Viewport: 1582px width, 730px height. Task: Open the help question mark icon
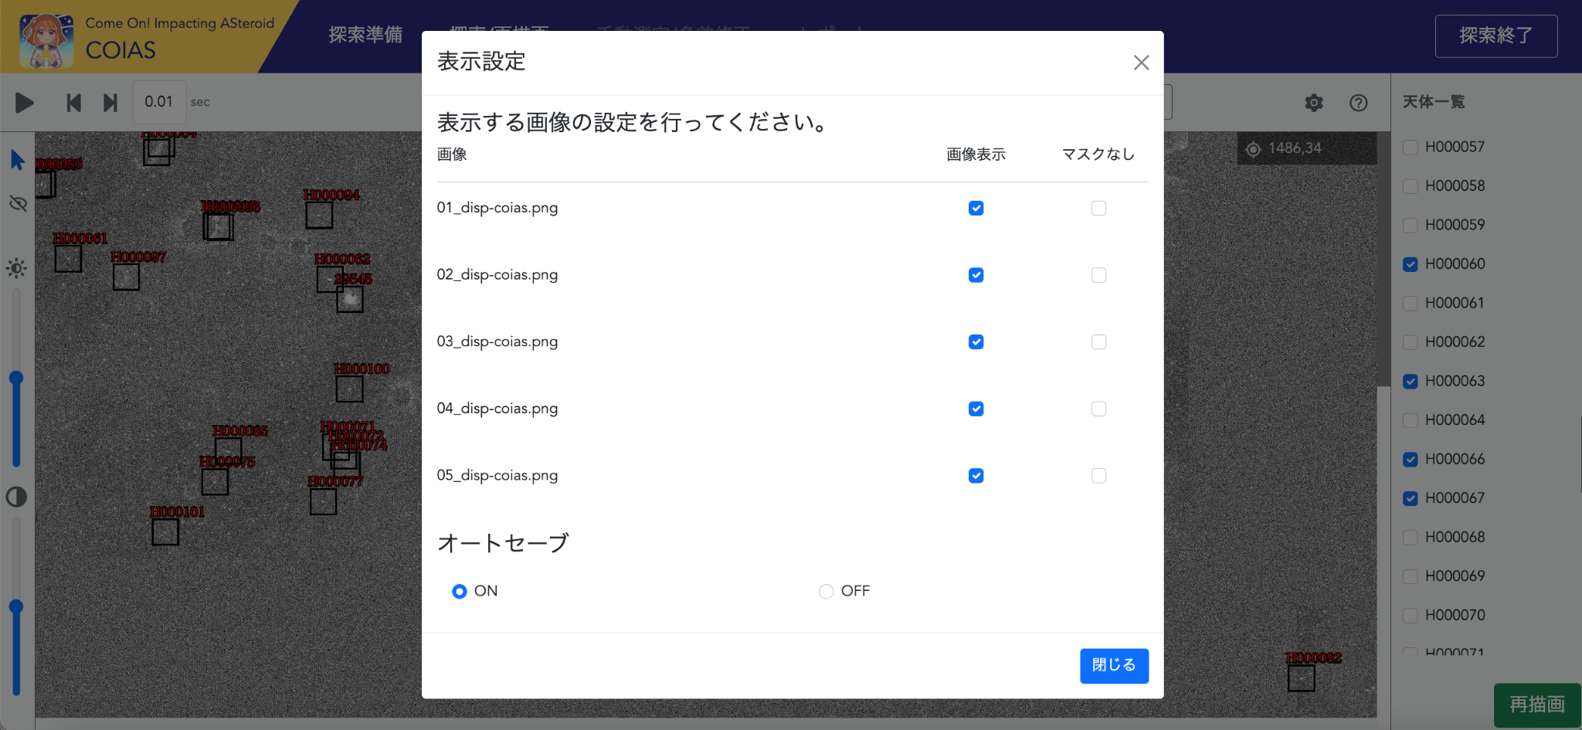(x=1358, y=103)
